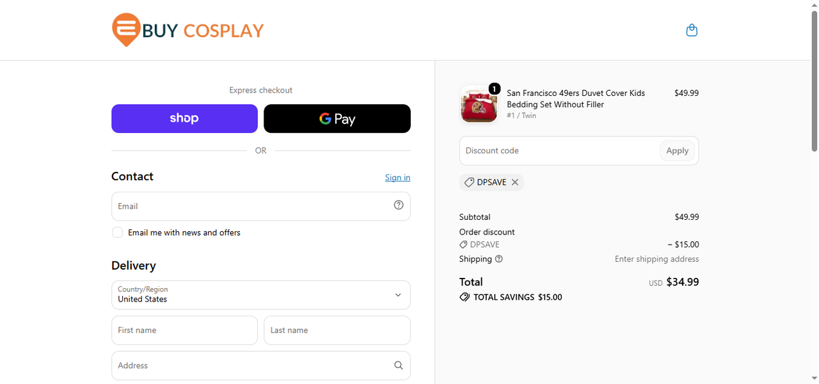The width and height of the screenshot is (819, 384).
Task: Open the Sign in link
Action: [x=397, y=178]
